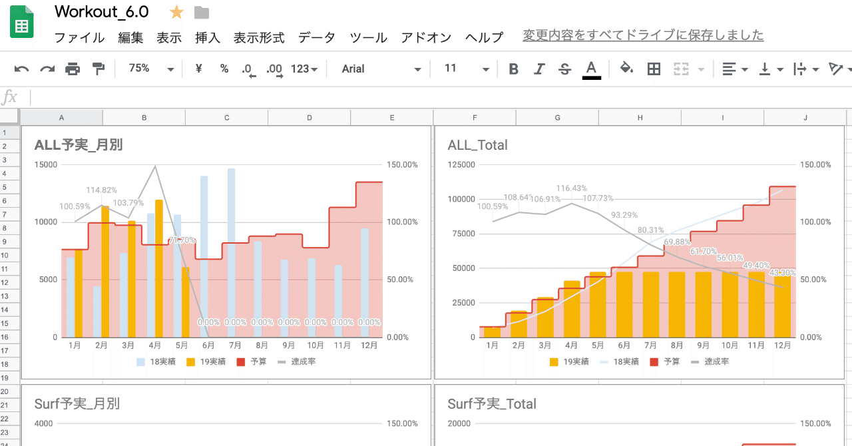Click the 114.82% data label
Image resolution: width=852 pixels, height=446 pixels.
coord(101,190)
